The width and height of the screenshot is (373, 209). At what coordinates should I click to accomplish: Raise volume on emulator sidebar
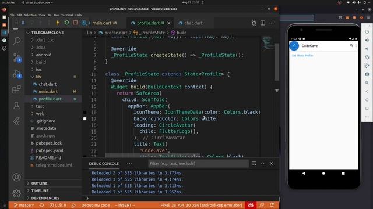click(367, 40)
